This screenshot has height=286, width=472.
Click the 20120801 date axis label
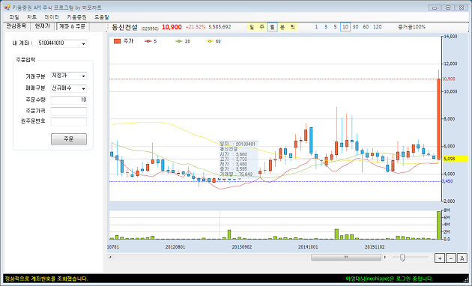coord(175,247)
